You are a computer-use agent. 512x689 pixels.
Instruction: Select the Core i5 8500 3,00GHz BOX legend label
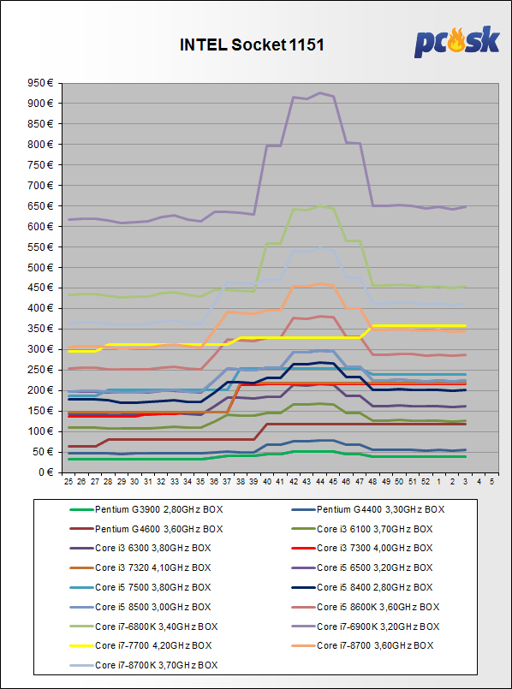tap(153, 606)
